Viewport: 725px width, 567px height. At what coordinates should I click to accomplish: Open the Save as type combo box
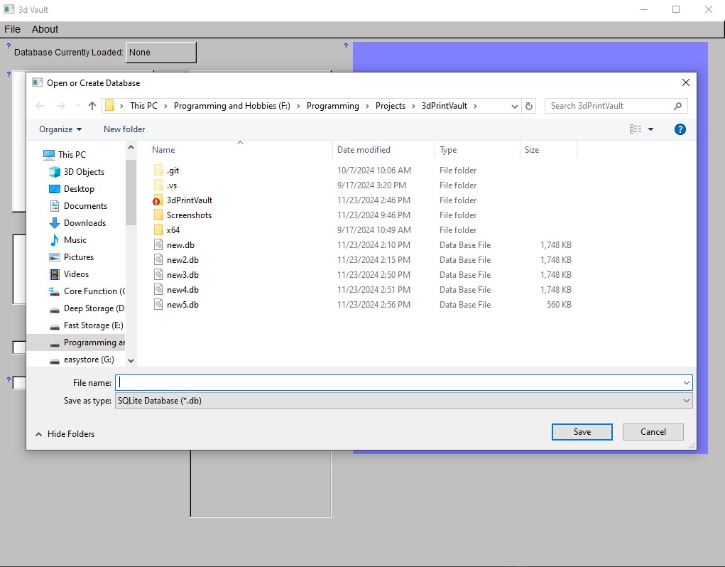tap(404, 401)
